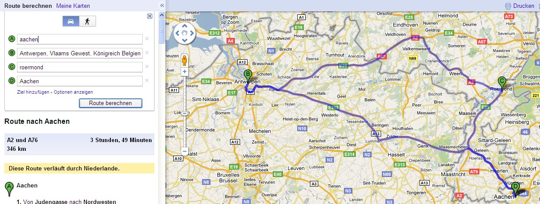This screenshot has width=540, height=204.
Task: Click Ziel hinzufügen link
Action: 34,92
